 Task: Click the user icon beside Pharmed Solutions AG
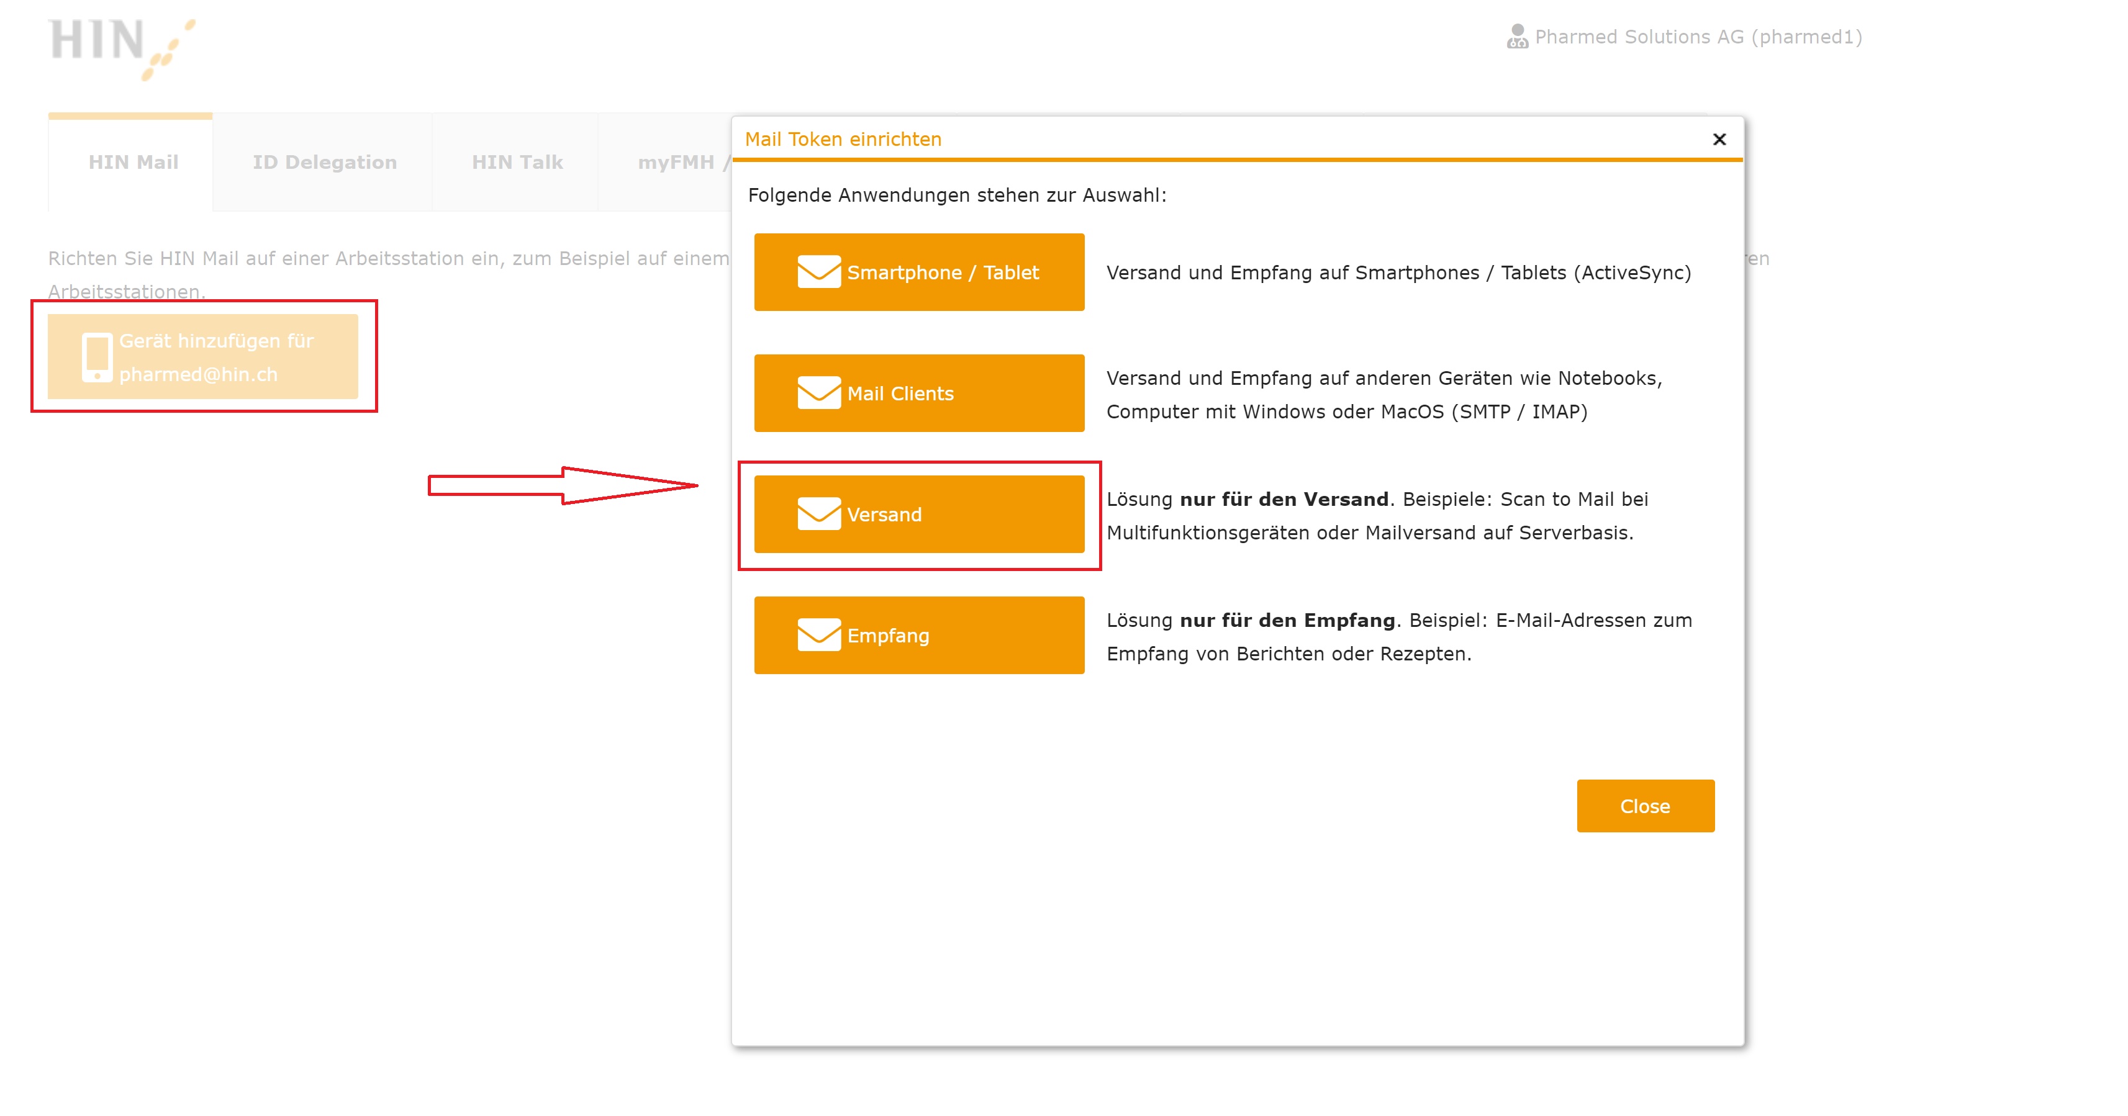[1517, 37]
